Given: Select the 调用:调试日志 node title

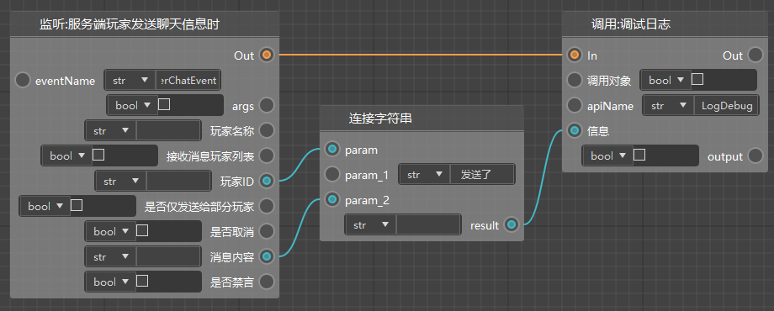Looking at the screenshot, I should click(631, 24).
